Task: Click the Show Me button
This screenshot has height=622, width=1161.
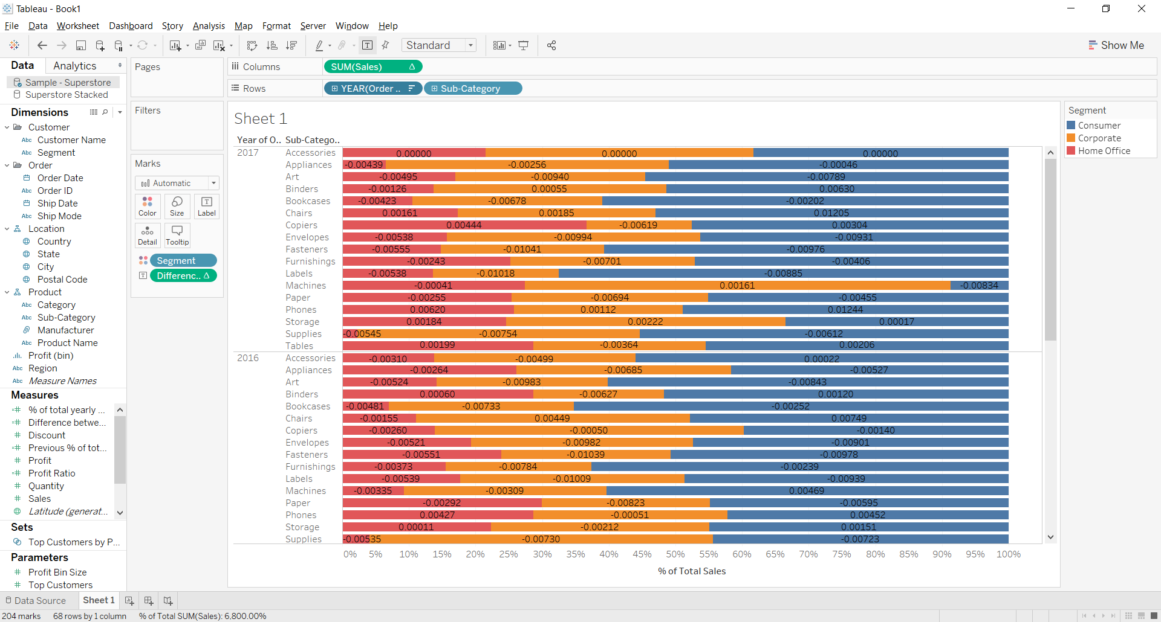Action: (1116, 45)
